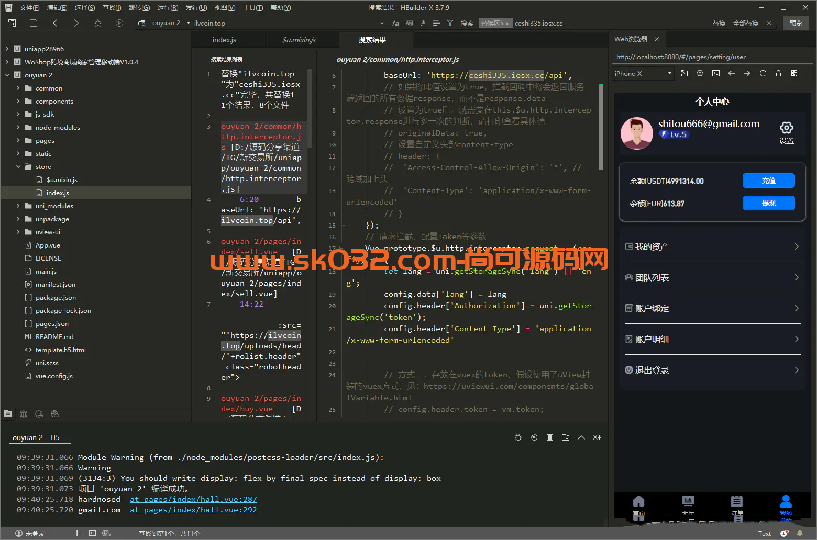Collapse the store folder
Image resolution: width=817 pixels, height=540 pixels.
point(18,166)
